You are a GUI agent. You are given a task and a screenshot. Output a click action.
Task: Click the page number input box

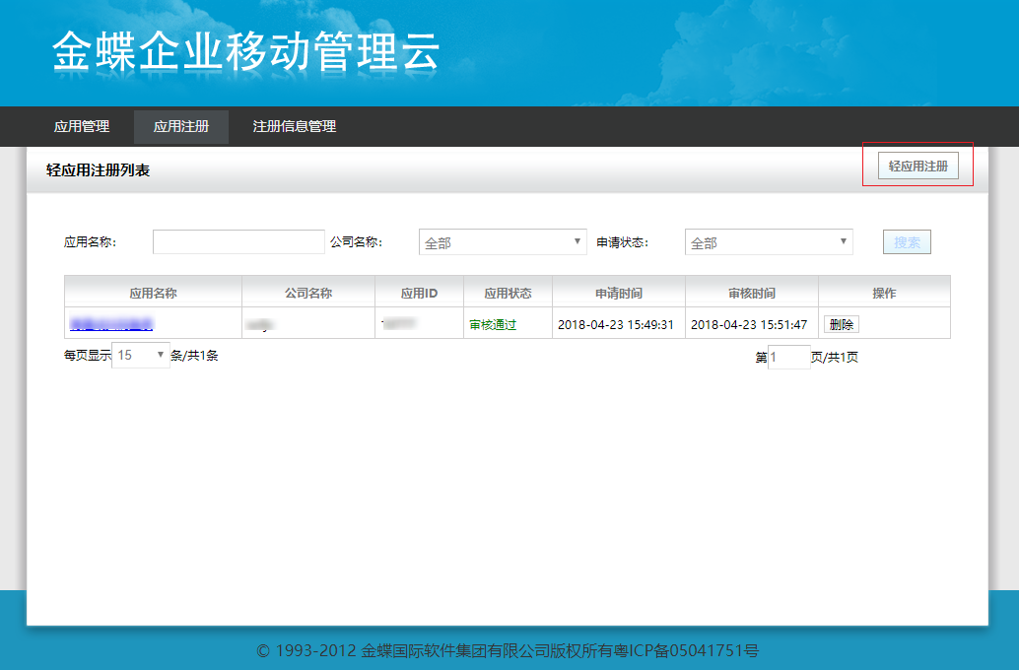[788, 357]
